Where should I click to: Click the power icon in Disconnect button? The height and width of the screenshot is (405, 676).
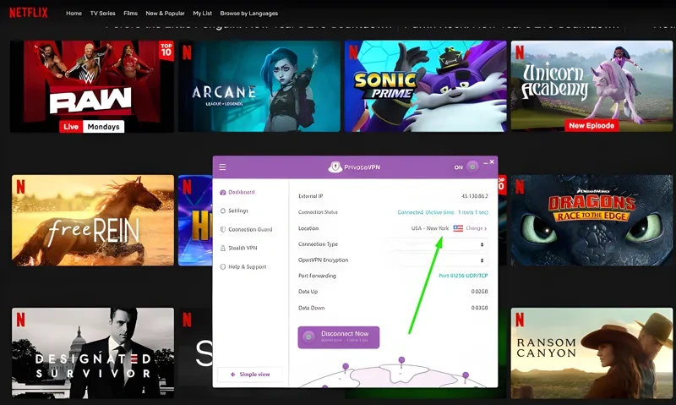pos(308,337)
